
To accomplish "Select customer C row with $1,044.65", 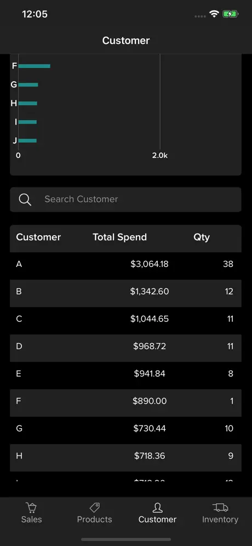I will click(x=125, y=319).
